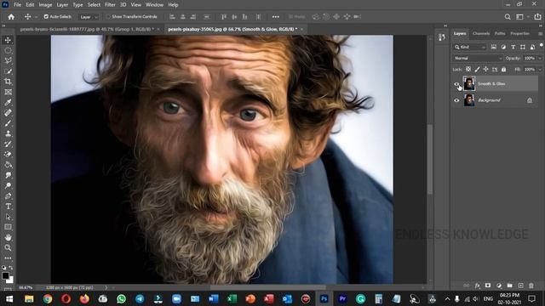Viewport: 545px width, 306px height.
Task: Select the Dodge tool
Action: [x=8, y=185]
